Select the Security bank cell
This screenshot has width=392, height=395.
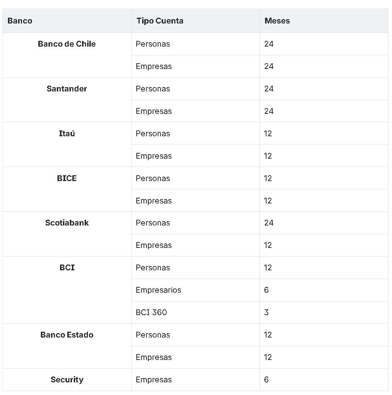pyautogui.click(x=67, y=380)
